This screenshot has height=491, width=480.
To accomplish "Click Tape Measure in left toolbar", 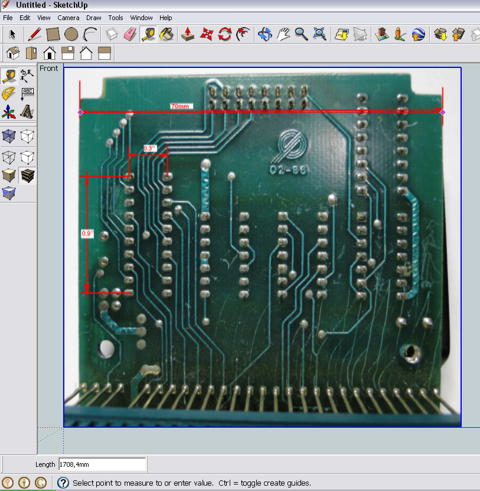I will 9,76.
